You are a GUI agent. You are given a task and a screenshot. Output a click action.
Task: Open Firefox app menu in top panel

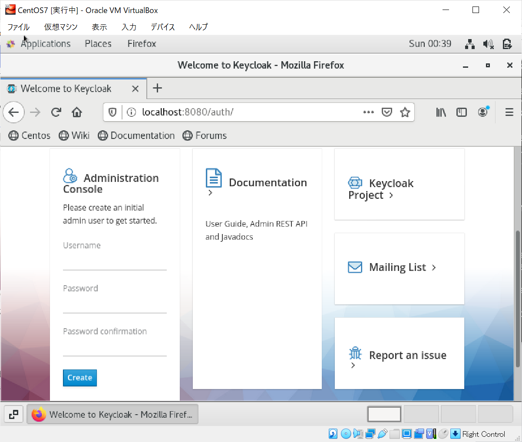click(142, 44)
